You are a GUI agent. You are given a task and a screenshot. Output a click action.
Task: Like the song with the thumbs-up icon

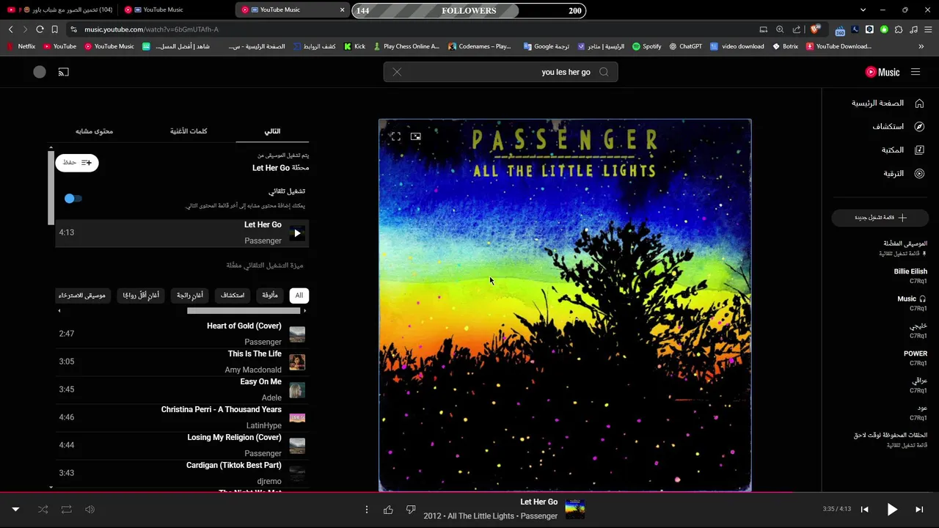[388, 510]
